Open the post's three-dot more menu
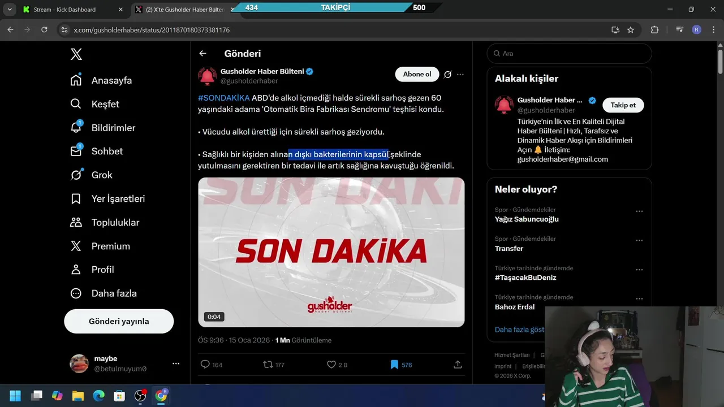The height and width of the screenshot is (407, 724). 460,75
